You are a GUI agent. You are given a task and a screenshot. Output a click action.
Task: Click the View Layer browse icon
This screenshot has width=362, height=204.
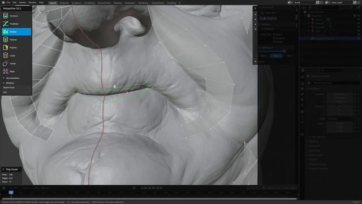pos(327,2)
